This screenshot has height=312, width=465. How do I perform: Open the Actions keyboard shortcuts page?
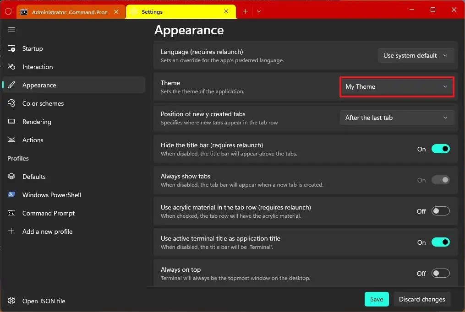point(33,140)
